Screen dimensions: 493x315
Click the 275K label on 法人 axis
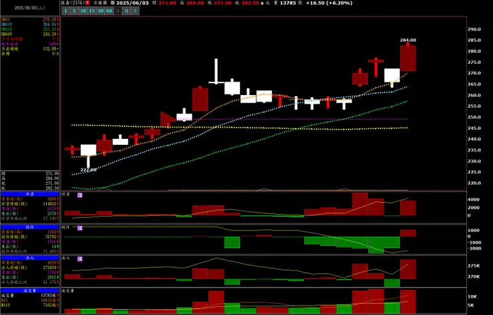tap(474, 266)
